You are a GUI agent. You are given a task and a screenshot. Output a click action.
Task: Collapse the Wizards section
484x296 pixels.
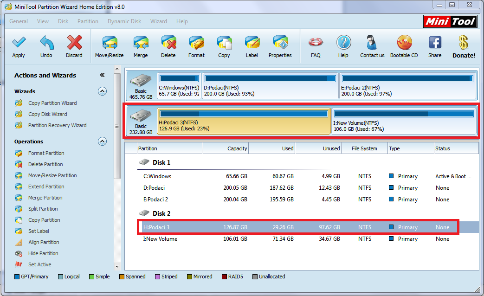click(102, 91)
